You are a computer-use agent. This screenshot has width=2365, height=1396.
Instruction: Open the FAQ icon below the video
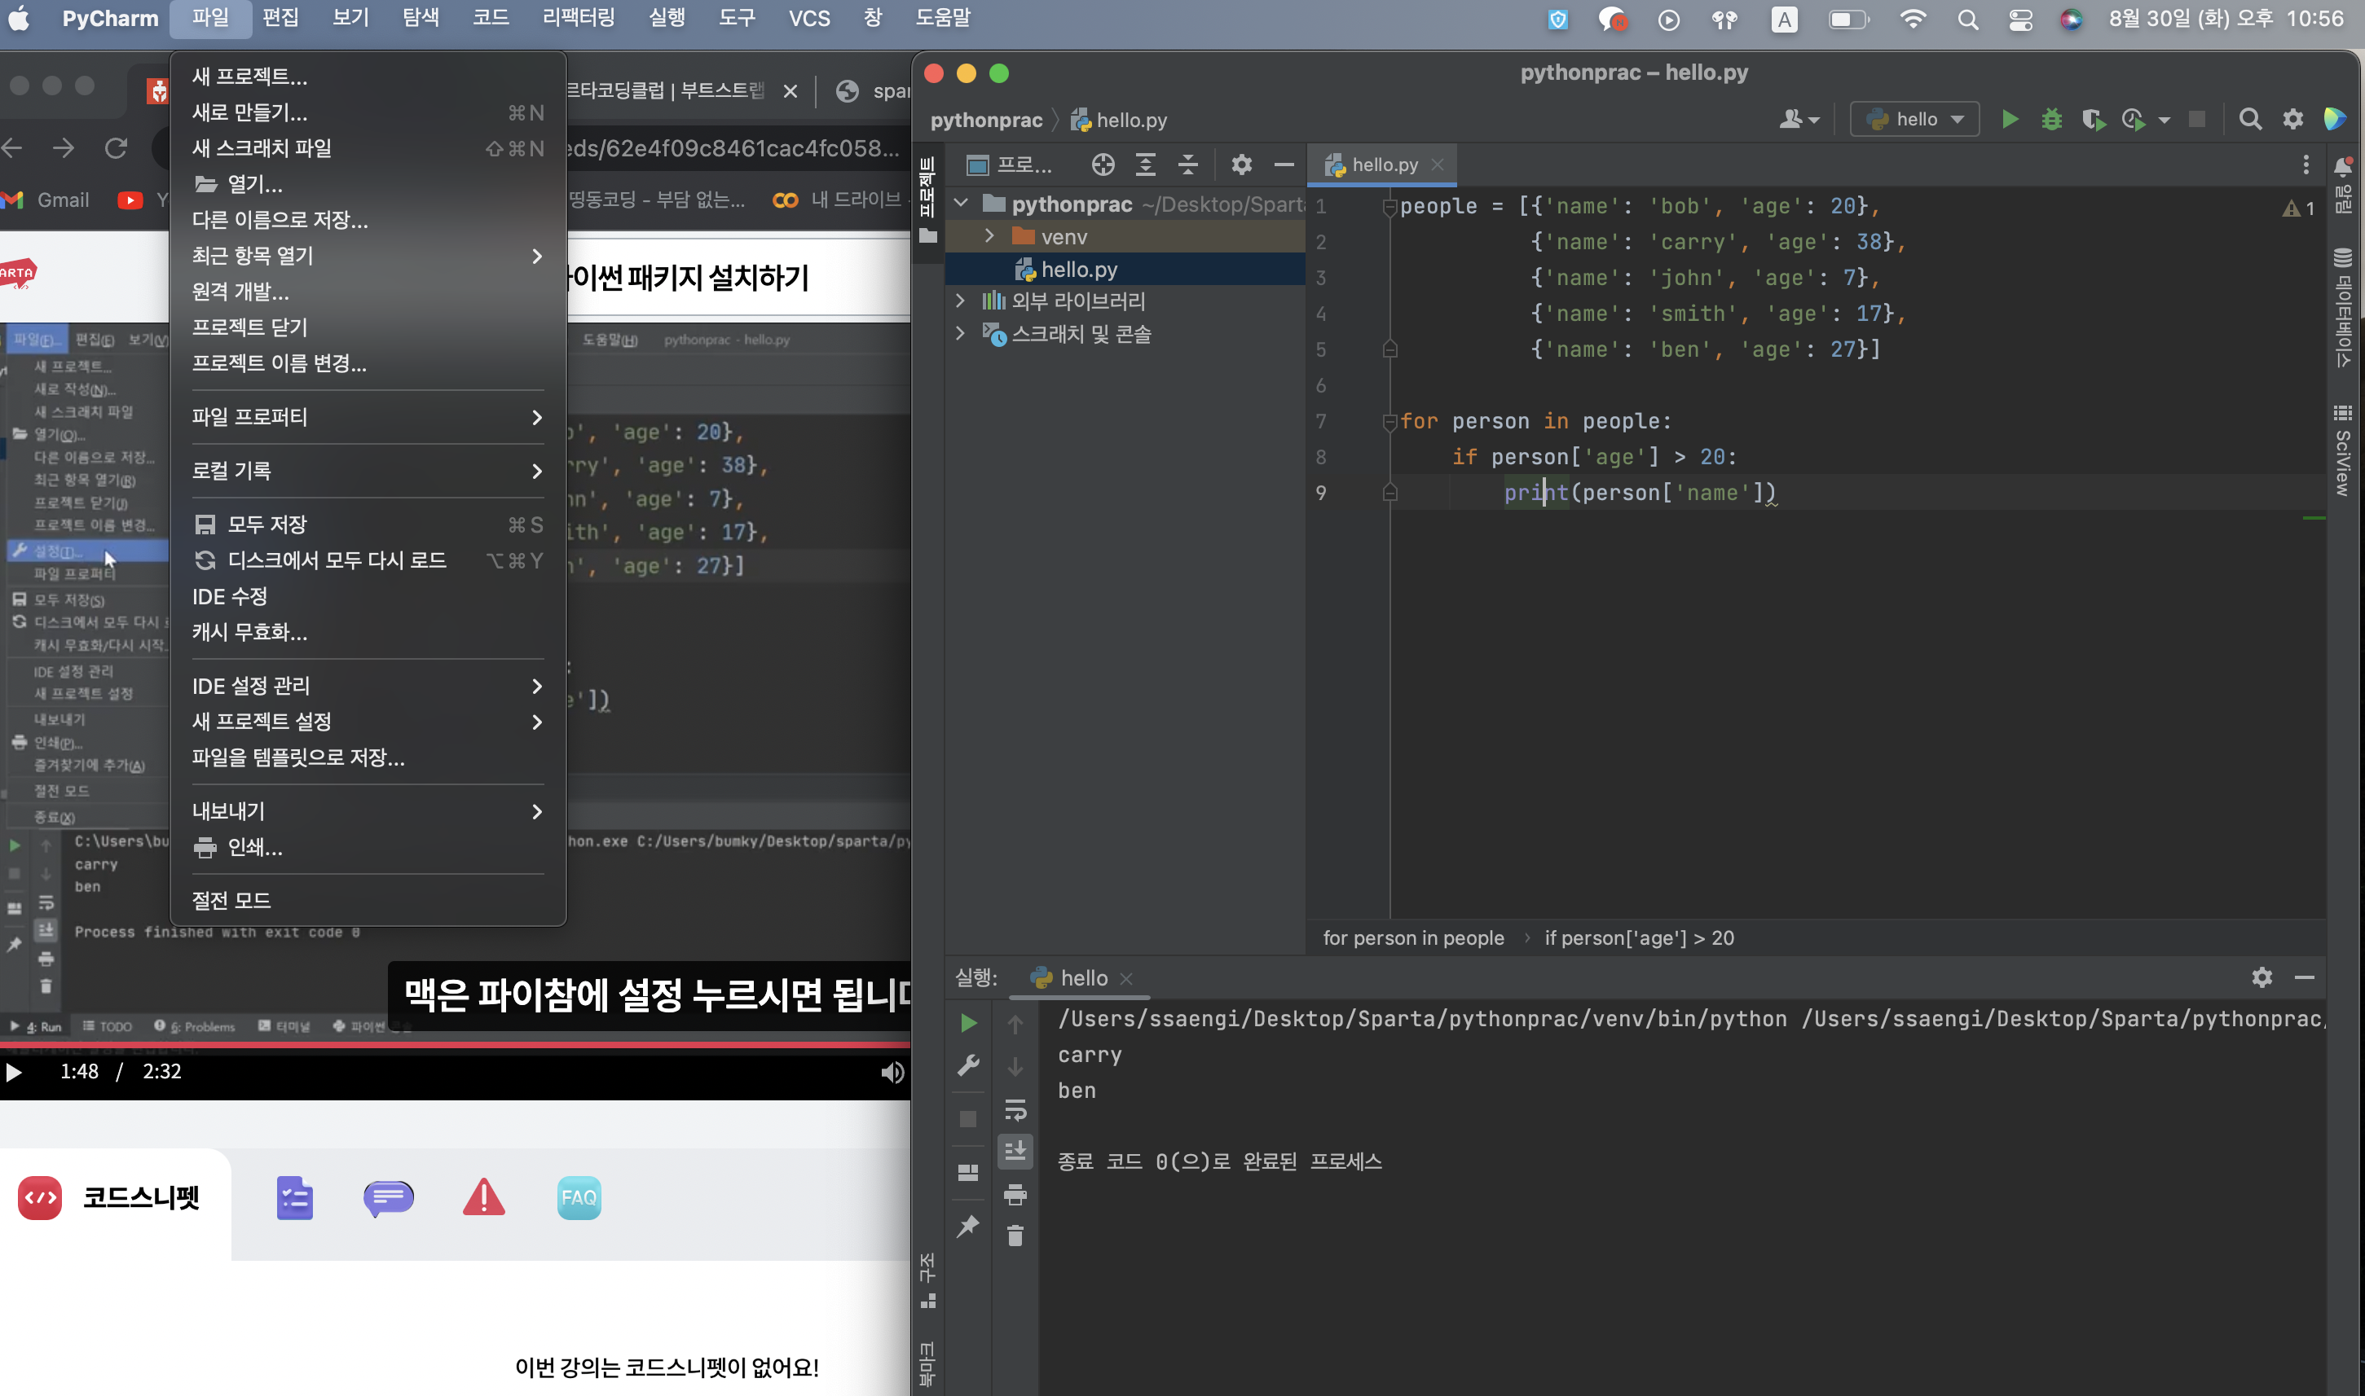tap(579, 1197)
